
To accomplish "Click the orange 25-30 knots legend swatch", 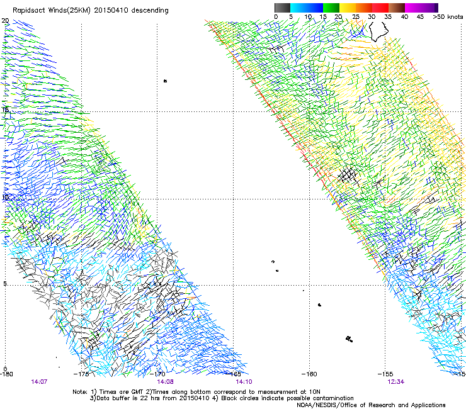I will point(364,8).
